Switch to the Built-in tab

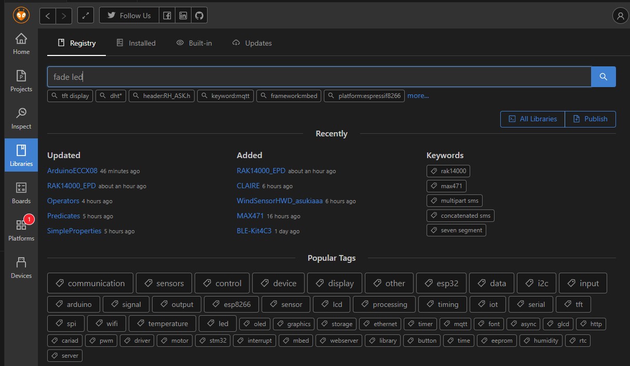(194, 43)
